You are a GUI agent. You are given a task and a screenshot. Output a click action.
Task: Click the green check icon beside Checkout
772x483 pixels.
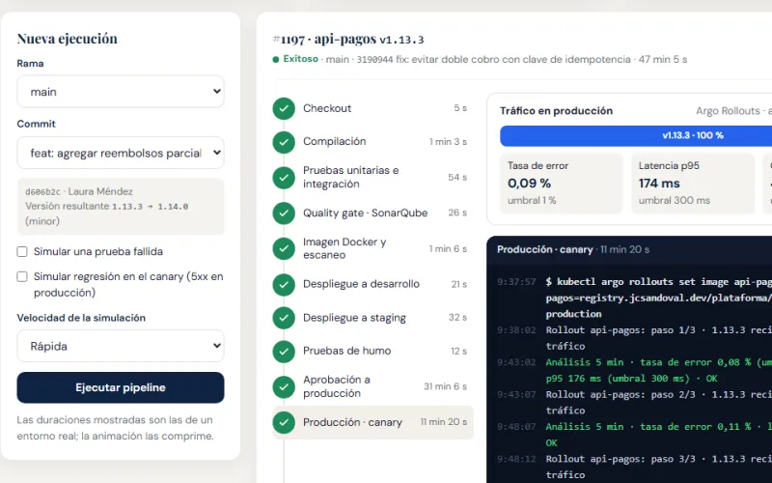[284, 108]
